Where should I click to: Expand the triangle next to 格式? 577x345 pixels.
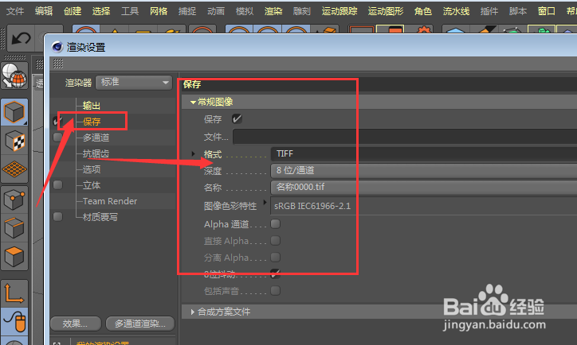coord(193,153)
